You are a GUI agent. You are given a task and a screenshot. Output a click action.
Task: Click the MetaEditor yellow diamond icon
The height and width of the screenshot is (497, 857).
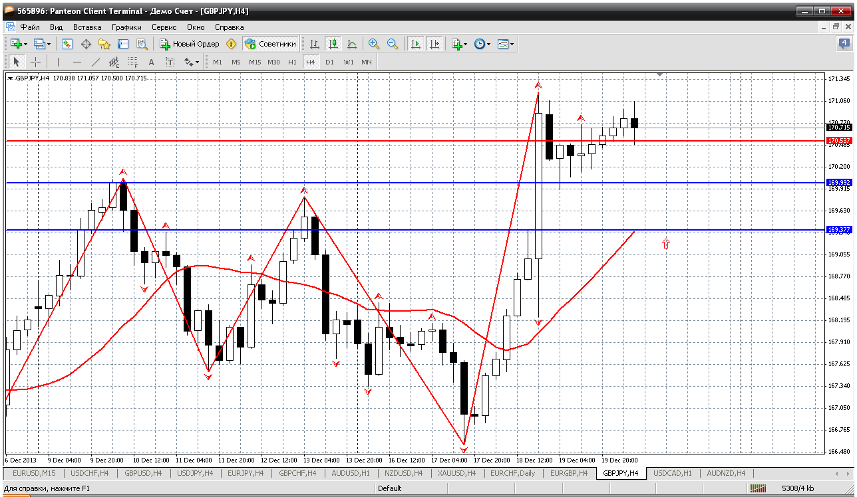231,44
